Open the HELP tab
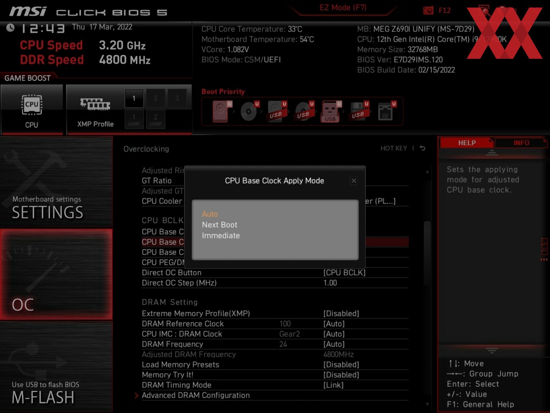The width and height of the screenshot is (550, 413). (467, 143)
